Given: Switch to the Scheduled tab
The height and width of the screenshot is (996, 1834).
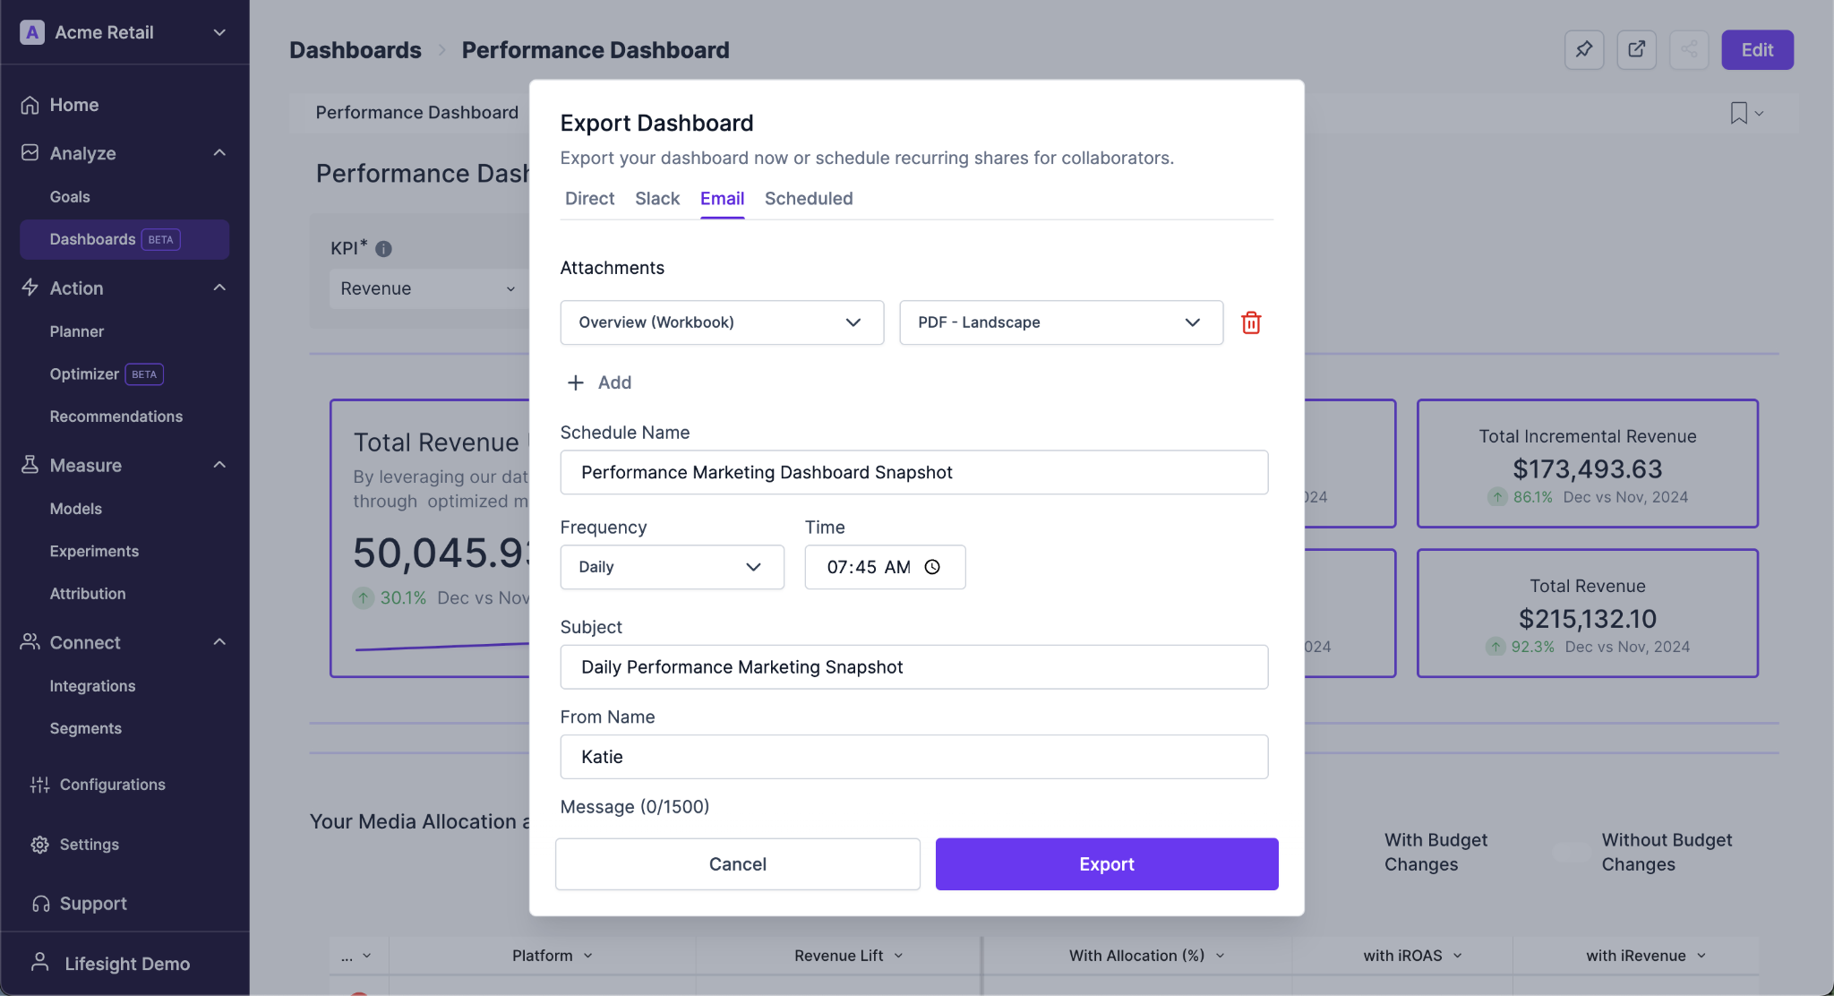Looking at the screenshot, I should click(808, 199).
